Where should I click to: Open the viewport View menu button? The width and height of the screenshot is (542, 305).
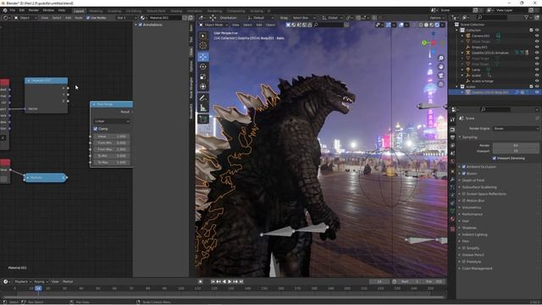235,25
